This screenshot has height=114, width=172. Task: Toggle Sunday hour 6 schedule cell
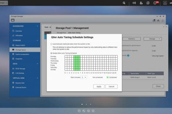(79, 70)
